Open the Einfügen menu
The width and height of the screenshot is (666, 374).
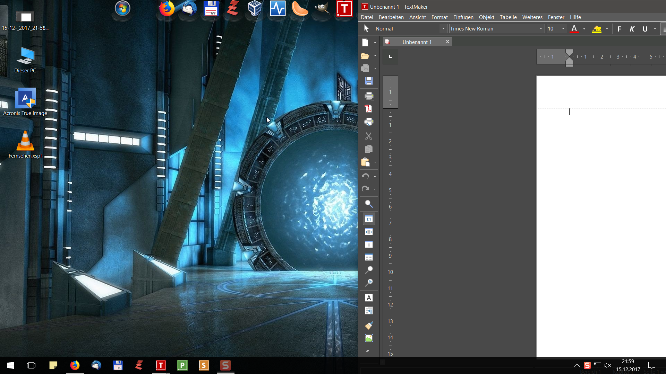click(x=463, y=17)
